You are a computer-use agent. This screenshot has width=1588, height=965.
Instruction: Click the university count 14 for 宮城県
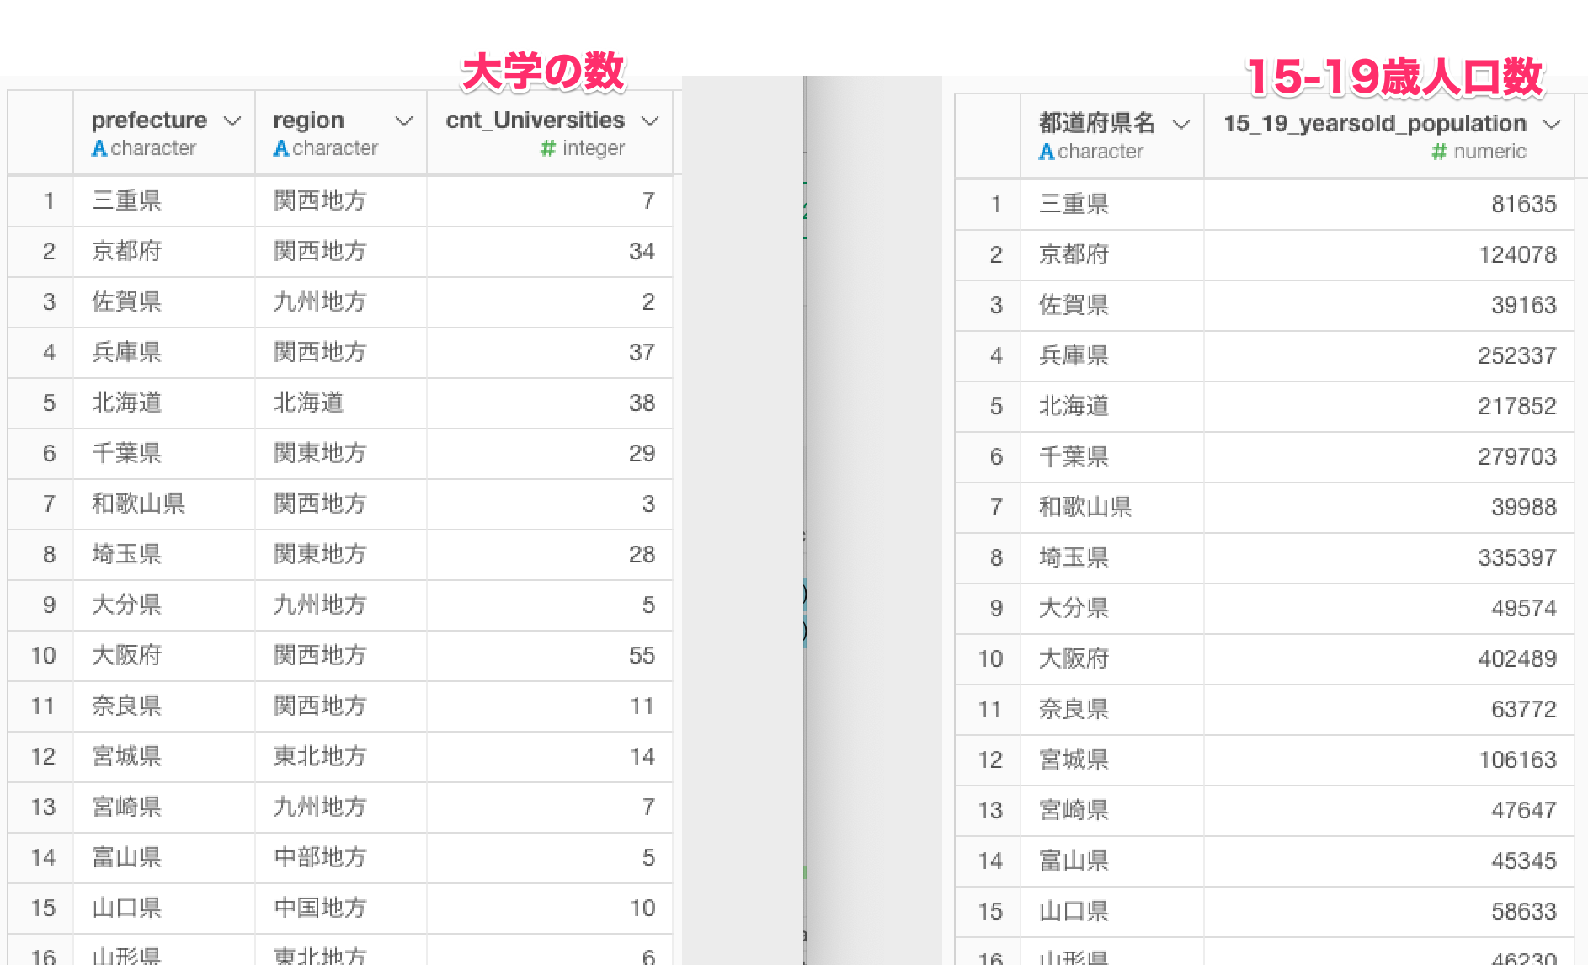(x=550, y=757)
